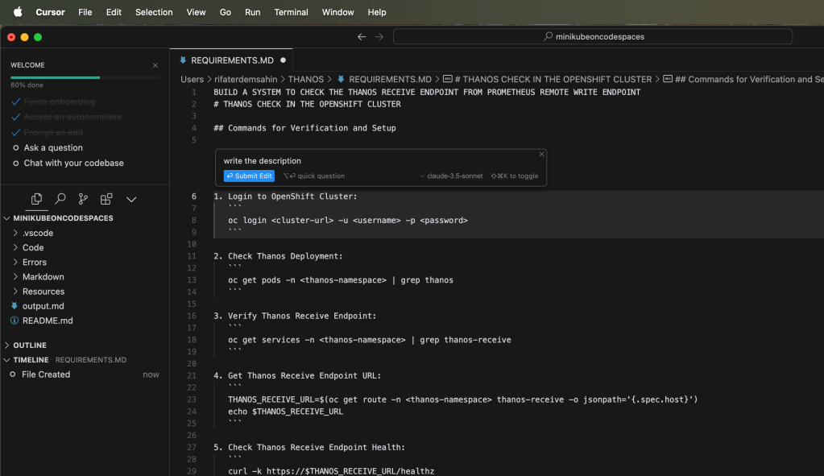The image size is (824, 476).
Task: Open the Search magnifier panel icon
Action: tap(60, 199)
